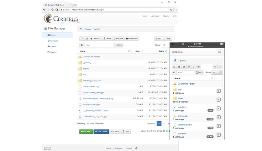Click Share link in the footer
The image size is (262, 151).
(x=129, y=148)
